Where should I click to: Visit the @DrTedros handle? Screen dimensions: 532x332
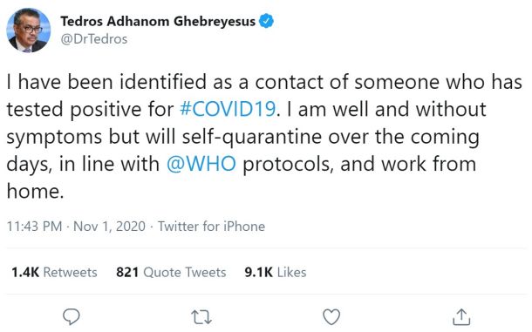(94, 39)
